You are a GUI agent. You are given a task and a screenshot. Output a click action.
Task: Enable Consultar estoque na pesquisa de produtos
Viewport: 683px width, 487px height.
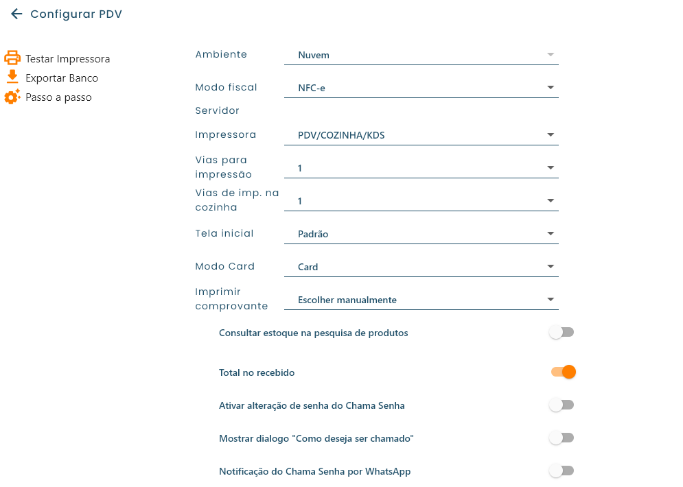[x=562, y=333]
